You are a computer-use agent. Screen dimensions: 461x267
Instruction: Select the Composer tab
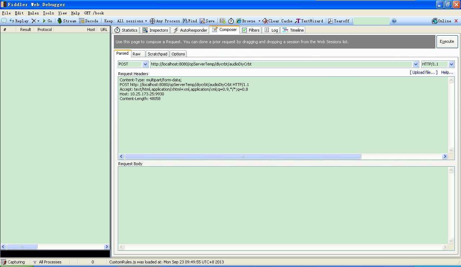click(x=224, y=30)
